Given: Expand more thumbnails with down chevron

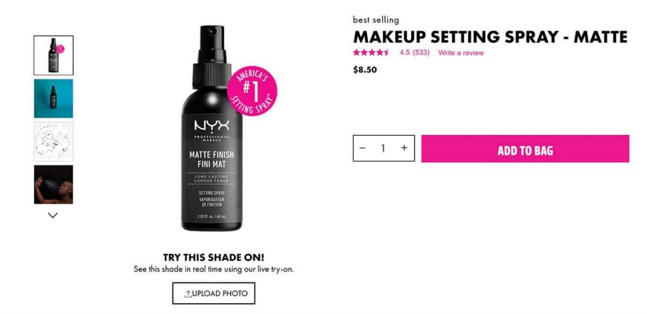Looking at the screenshot, I should pos(53,215).
